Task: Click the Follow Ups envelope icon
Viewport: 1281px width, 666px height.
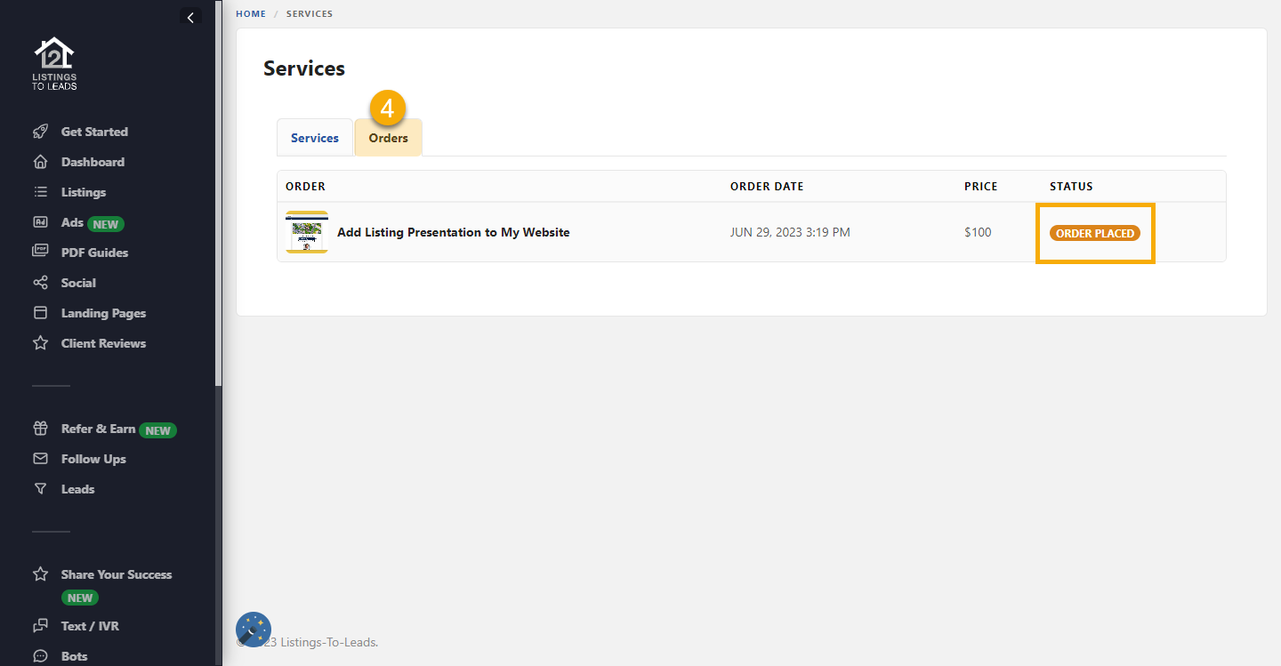Action: [x=40, y=459]
